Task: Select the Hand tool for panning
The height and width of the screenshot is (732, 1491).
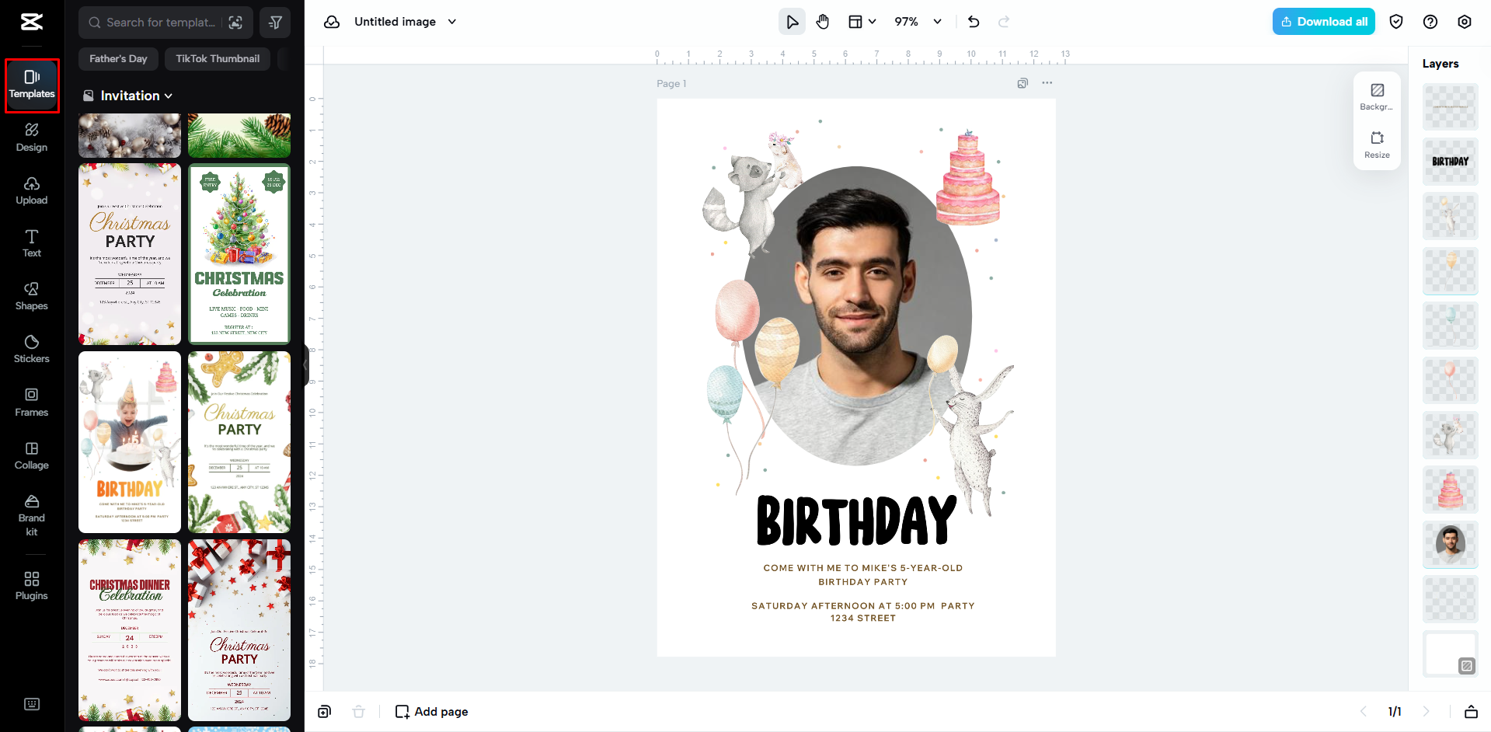Action: pyautogui.click(x=822, y=21)
